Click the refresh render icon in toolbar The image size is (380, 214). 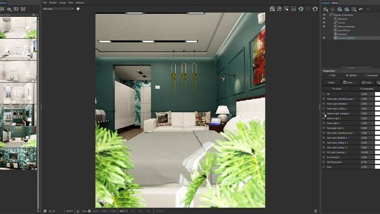point(301,9)
